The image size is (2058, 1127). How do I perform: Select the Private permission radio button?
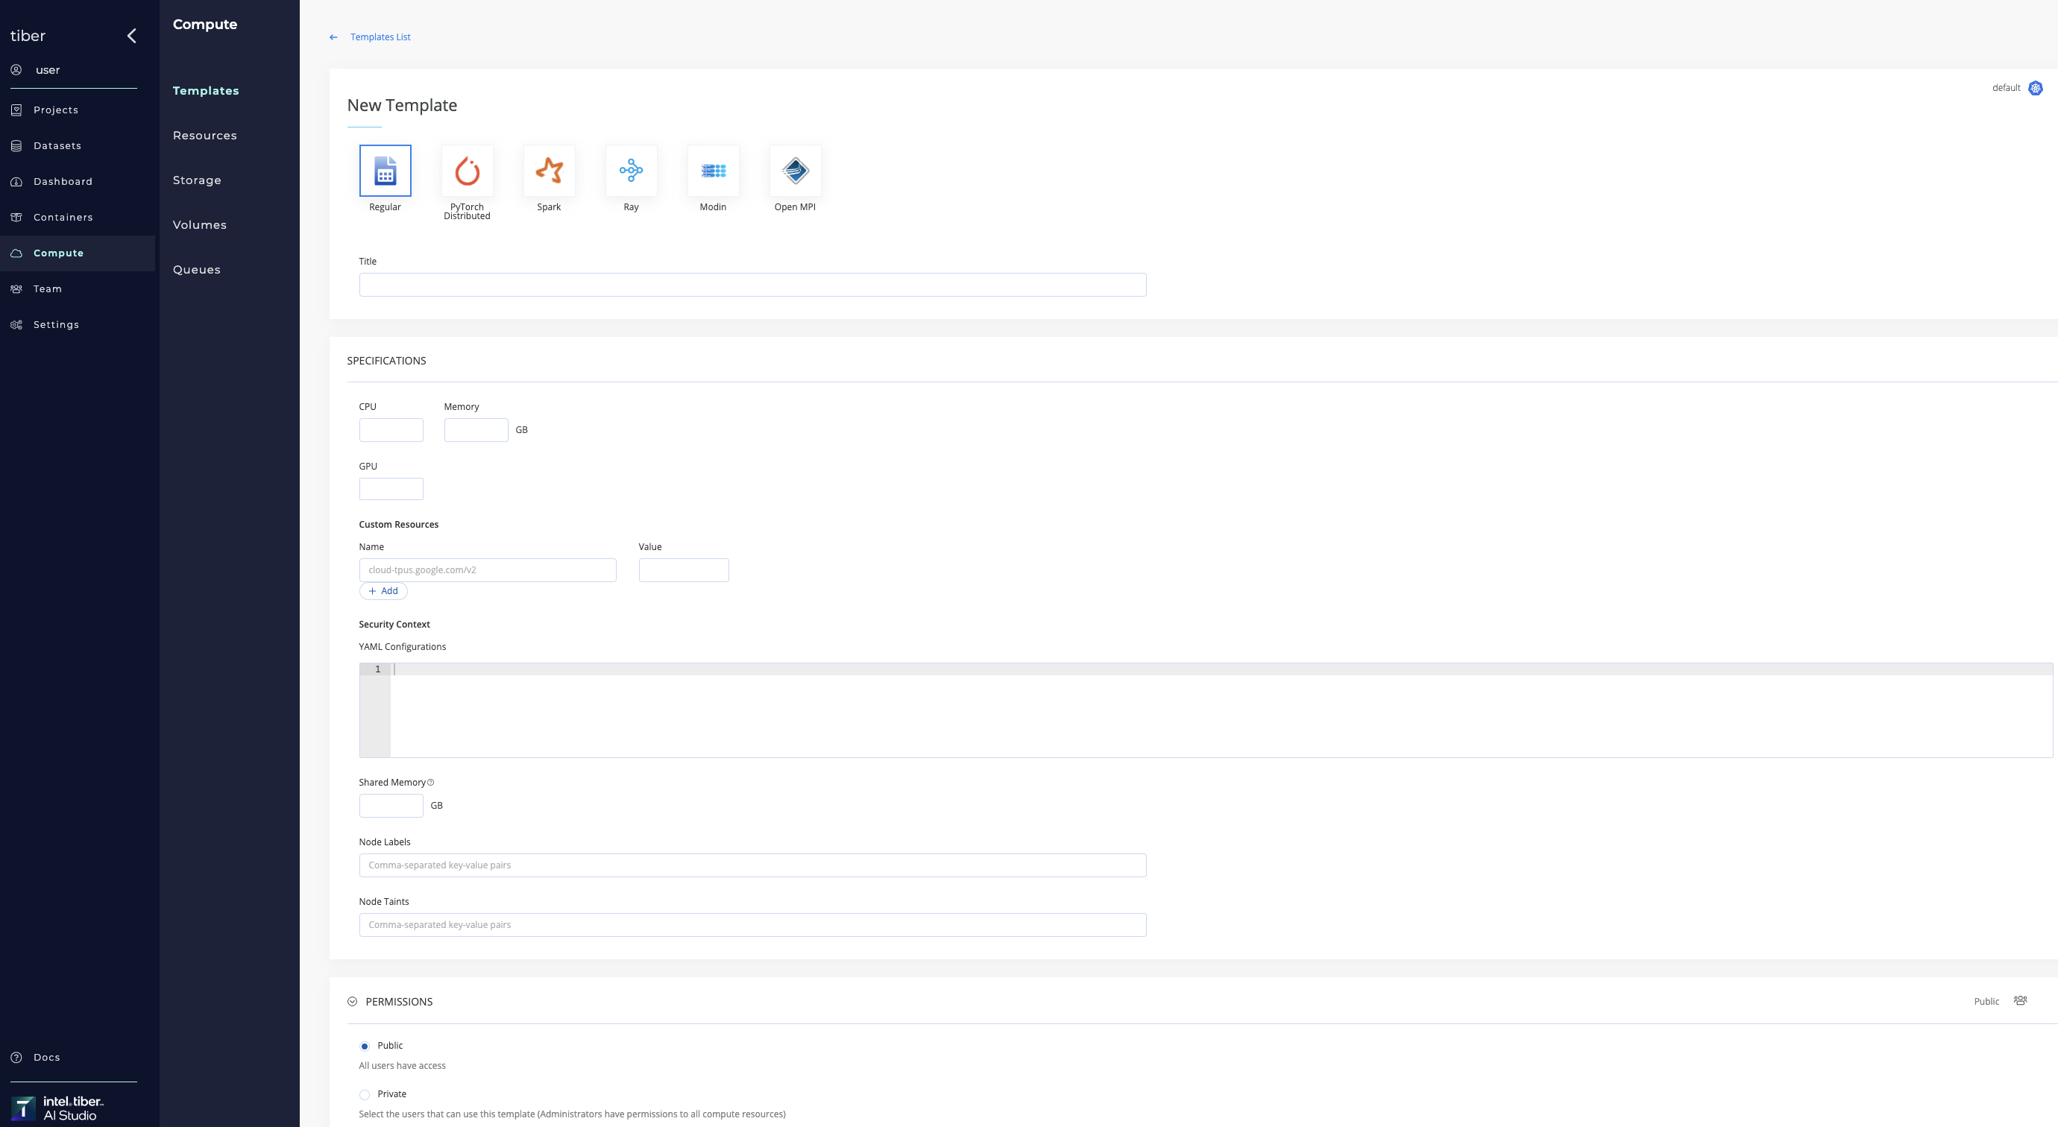click(x=365, y=1095)
